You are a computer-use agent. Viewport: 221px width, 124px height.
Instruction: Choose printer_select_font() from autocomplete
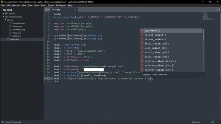pos(171,65)
